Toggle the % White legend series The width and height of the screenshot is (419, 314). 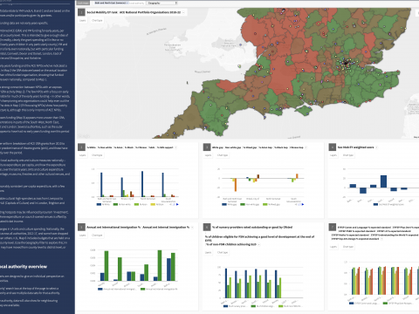103,204
